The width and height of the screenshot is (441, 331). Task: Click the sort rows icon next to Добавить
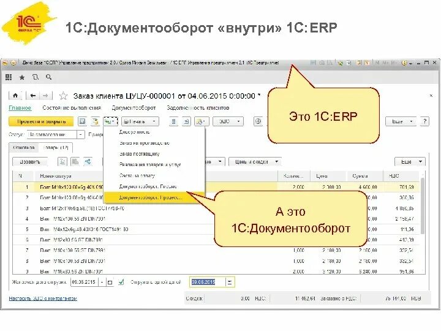(x=62, y=162)
